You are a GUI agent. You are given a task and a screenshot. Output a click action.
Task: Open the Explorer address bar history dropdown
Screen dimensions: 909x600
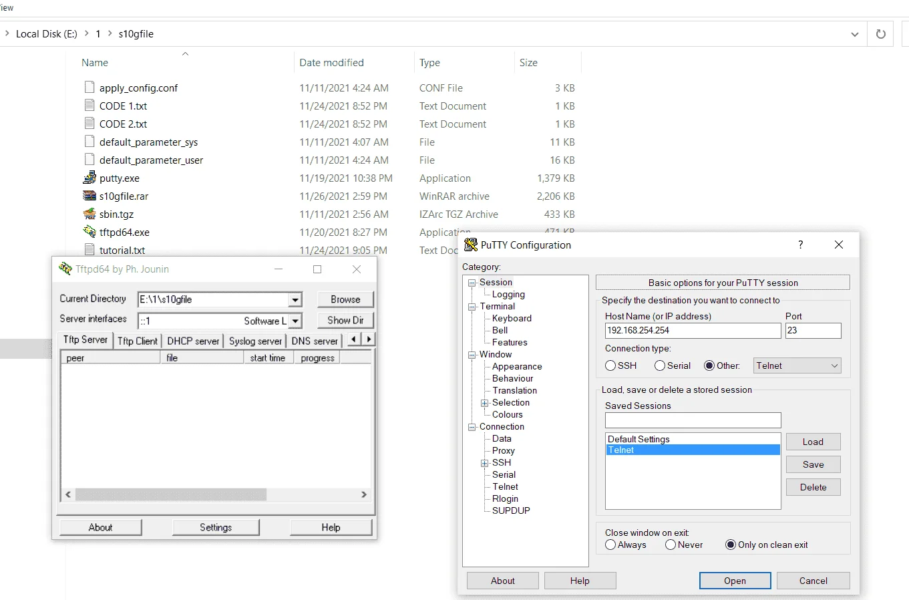click(x=855, y=34)
